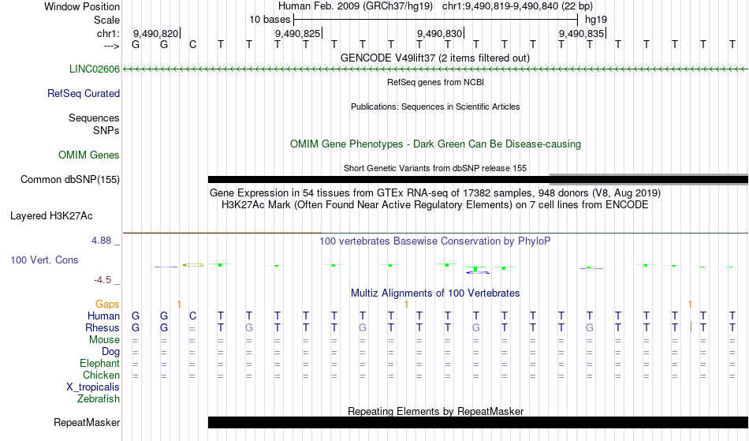This screenshot has height=441, width=749.
Task: Click 100 vertebrates Basewise Conservation by PhyloP title
Action: [435, 241]
